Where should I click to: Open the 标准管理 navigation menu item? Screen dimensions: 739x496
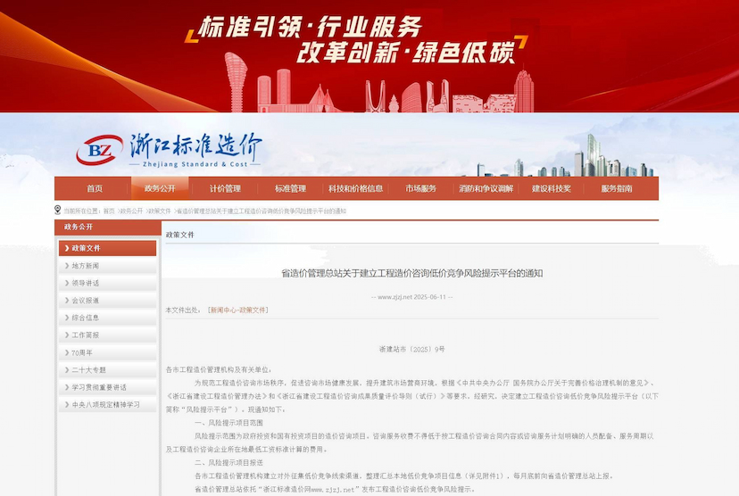[290, 188]
